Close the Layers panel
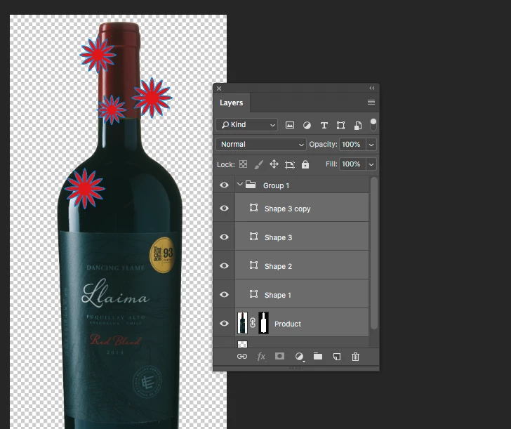Image resolution: width=511 pixels, height=429 pixels. point(219,88)
